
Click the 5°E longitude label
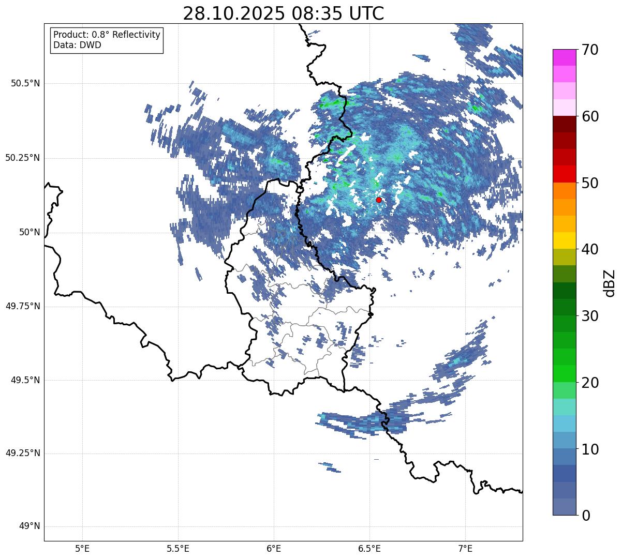click(x=82, y=548)
